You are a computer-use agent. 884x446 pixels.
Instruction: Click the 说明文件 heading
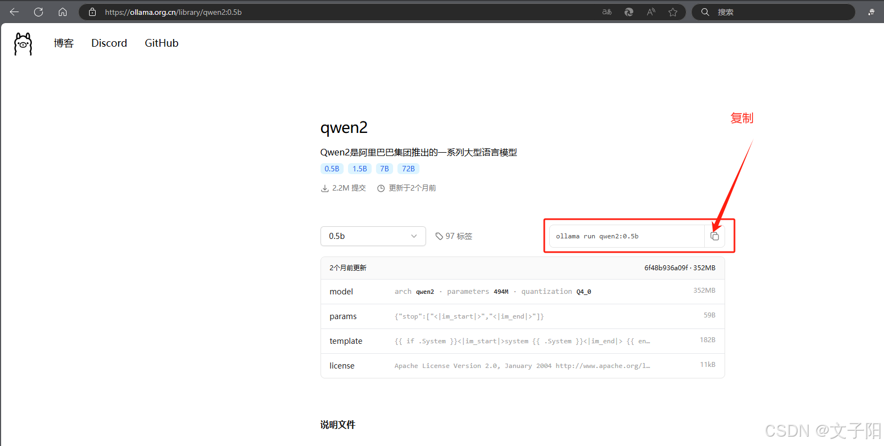pos(338,425)
